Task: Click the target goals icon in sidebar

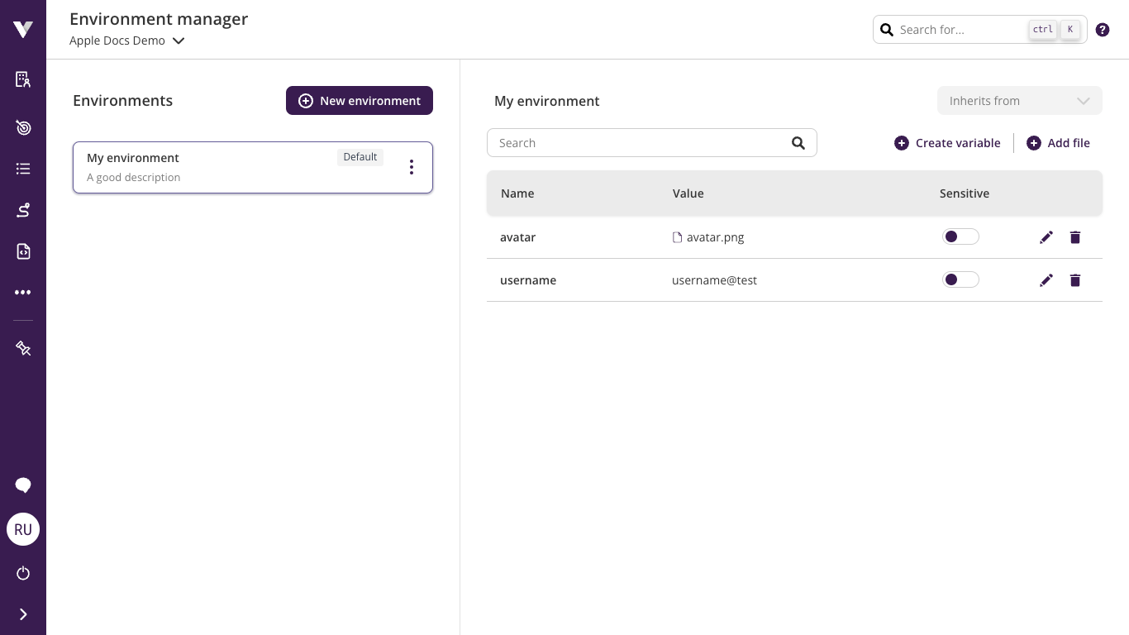Action: tap(23, 127)
